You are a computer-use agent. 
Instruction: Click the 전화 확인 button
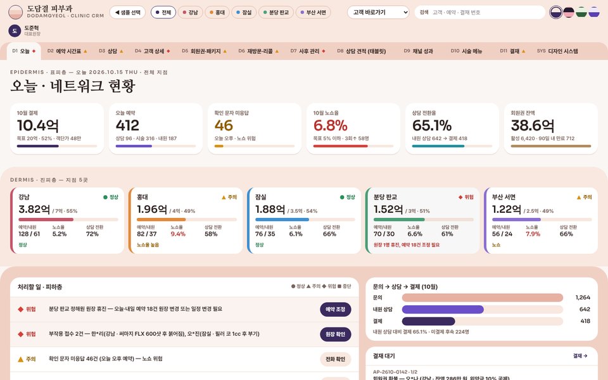tap(336, 359)
